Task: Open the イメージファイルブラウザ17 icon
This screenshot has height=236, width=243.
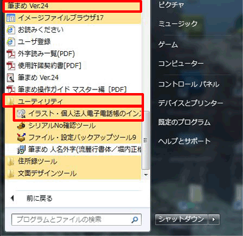Action: coord(11,18)
